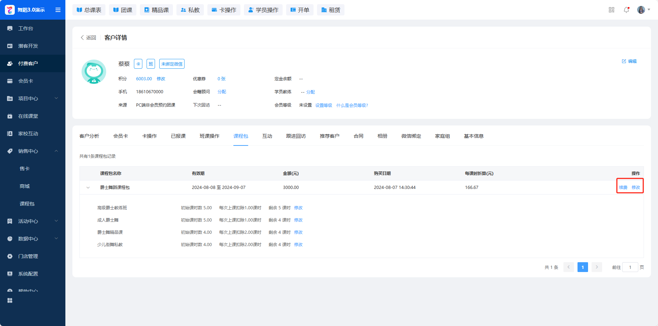Open the notification bell icon
The width and height of the screenshot is (658, 326).
pos(626,10)
